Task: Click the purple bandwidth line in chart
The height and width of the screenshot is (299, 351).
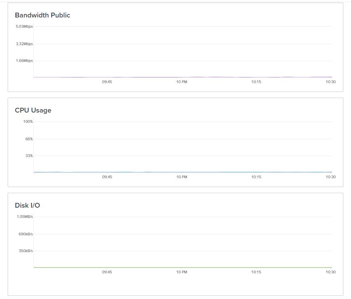Action: click(x=183, y=77)
